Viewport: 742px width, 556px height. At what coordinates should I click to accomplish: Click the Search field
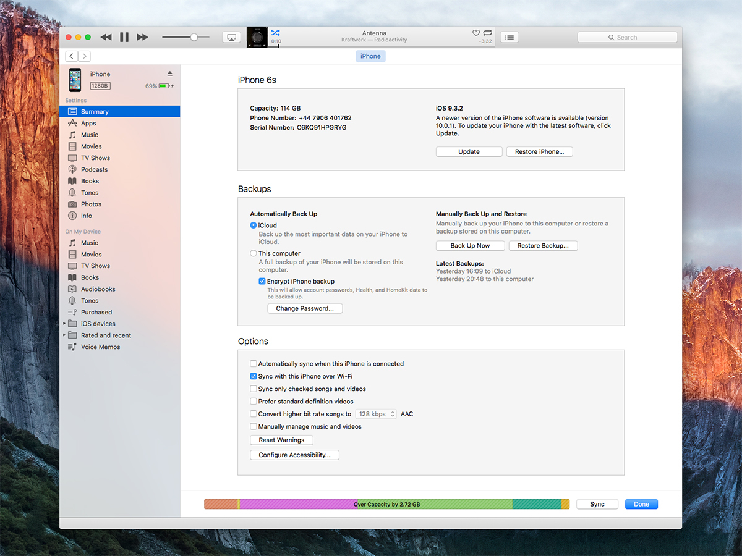point(627,37)
